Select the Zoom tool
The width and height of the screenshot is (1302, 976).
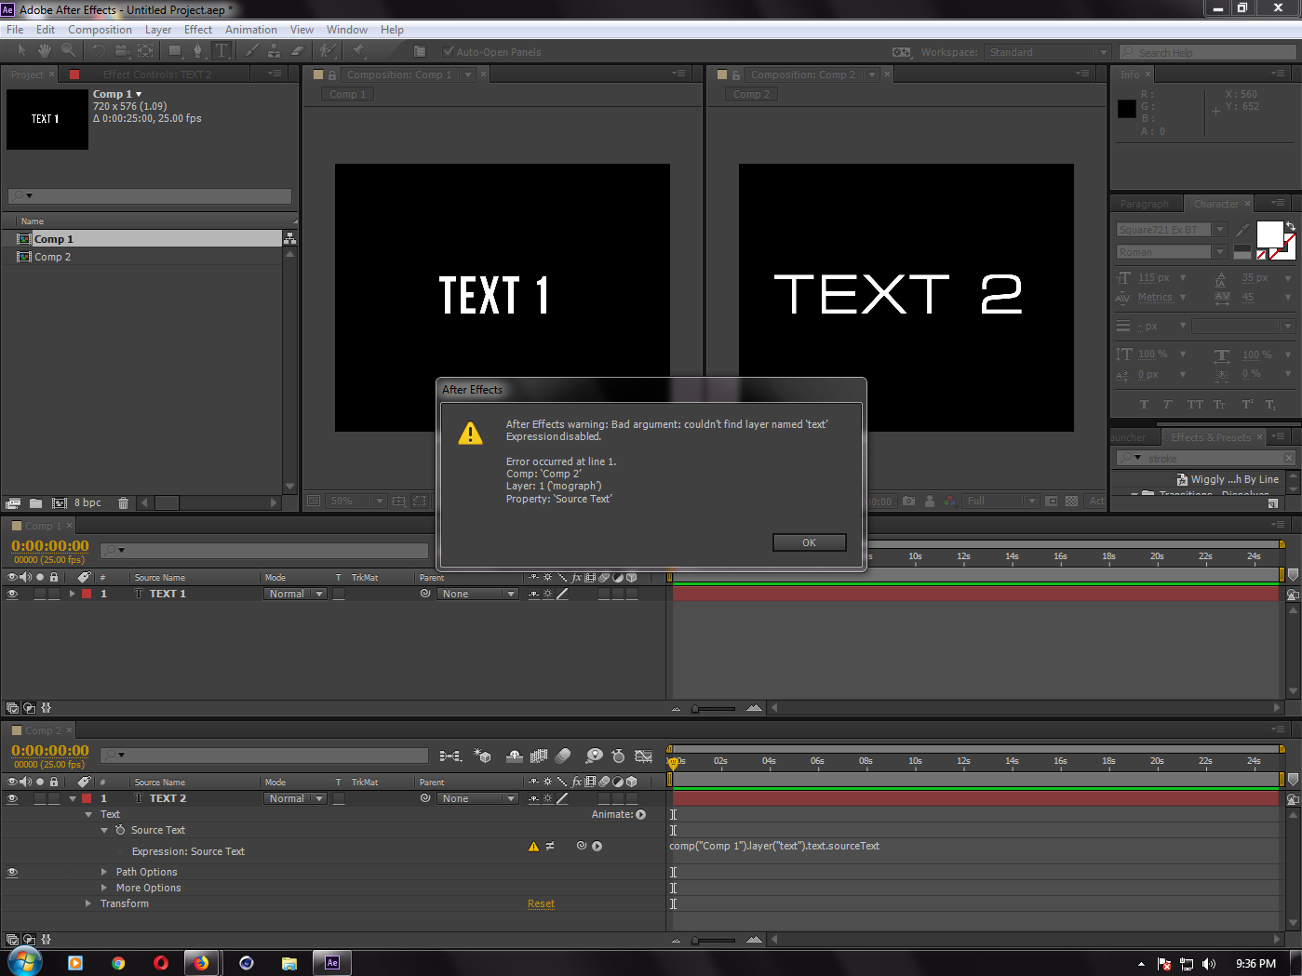click(x=67, y=50)
